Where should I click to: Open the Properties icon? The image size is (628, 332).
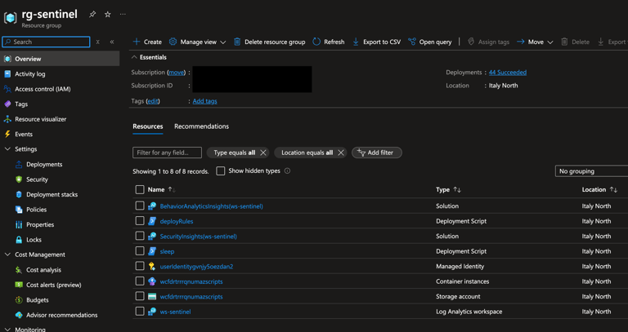pos(19,224)
